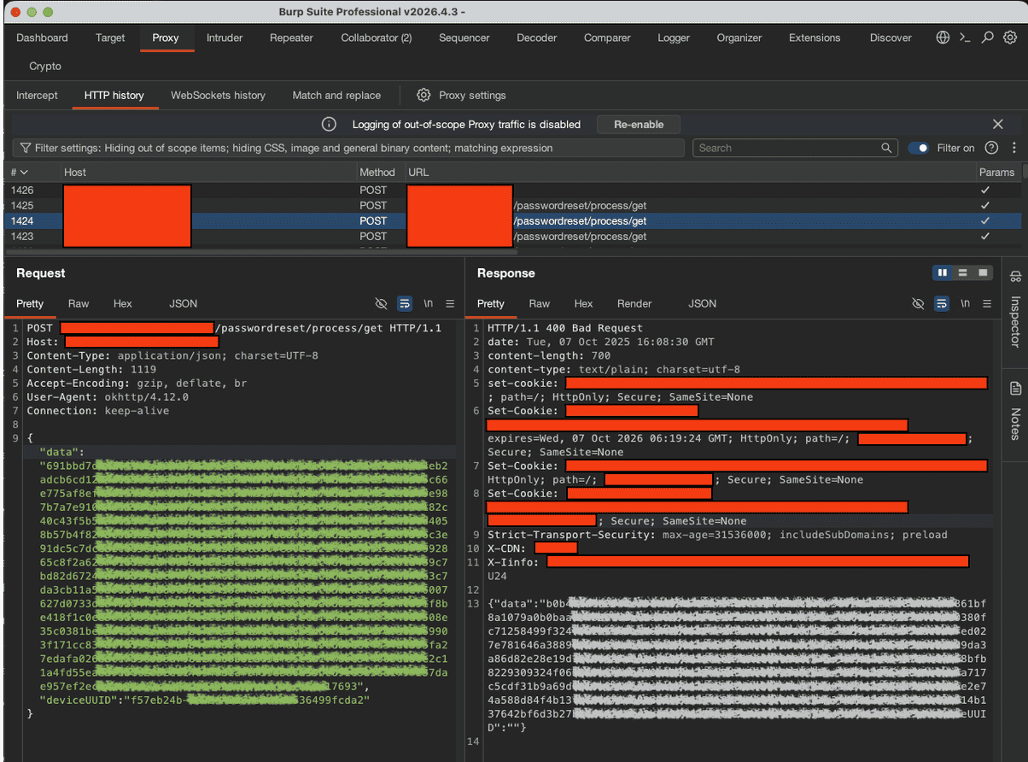Toggle hide non-printable characters in Response pane
The image size is (1028, 762).
918,303
